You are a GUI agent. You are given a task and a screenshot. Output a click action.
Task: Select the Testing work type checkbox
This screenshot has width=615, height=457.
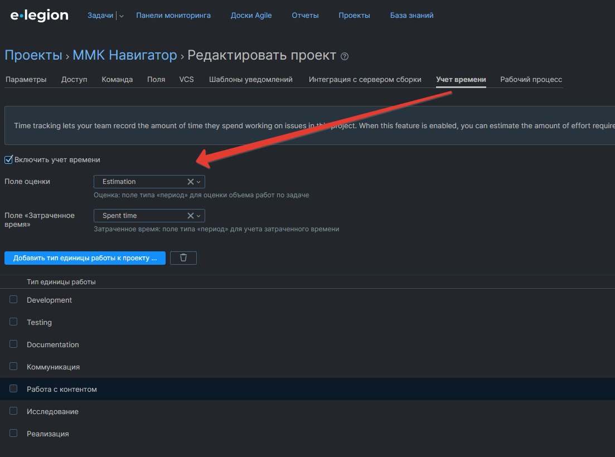pyautogui.click(x=13, y=322)
